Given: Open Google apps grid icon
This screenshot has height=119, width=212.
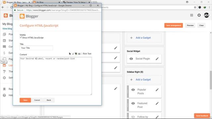Looking at the screenshot, I should coord(191,15).
